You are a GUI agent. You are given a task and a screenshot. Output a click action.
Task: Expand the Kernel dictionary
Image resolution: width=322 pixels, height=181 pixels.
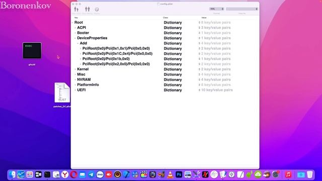75,69
